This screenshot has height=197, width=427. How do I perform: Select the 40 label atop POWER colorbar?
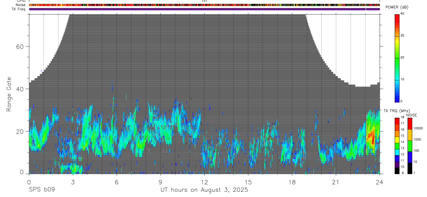coord(402,14)
